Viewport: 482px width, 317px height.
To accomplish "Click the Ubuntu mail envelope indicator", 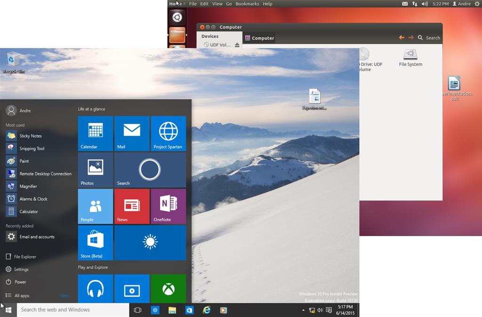I will click(x=405, y=4).
